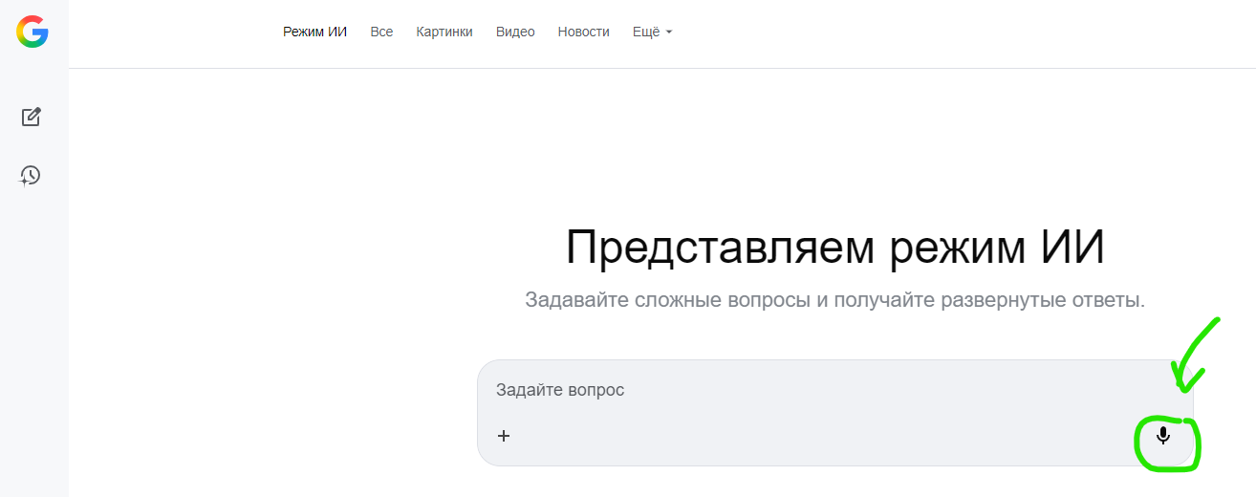Open the Картинки tab
The width and height of the screenshot is (1256, 497).
pyautogui.click(x=444, y=32)
